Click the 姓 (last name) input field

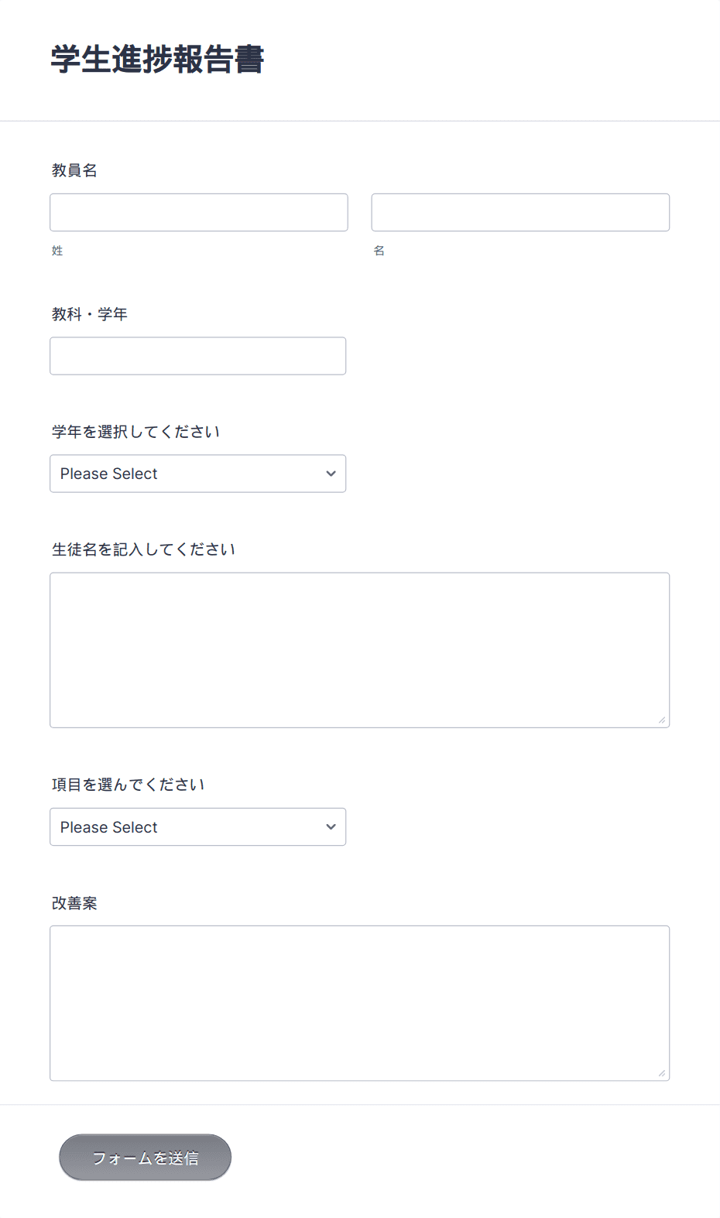199,212
